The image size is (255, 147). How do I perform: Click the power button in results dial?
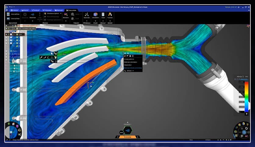(x=244, y=132)
